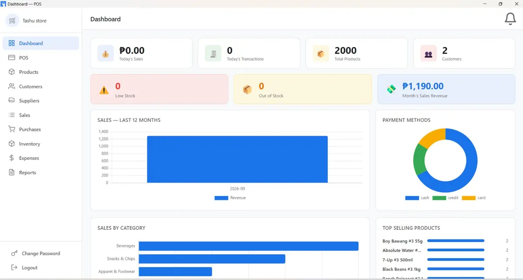Click the Change Password key icon
523x280 pixels.
14,253
